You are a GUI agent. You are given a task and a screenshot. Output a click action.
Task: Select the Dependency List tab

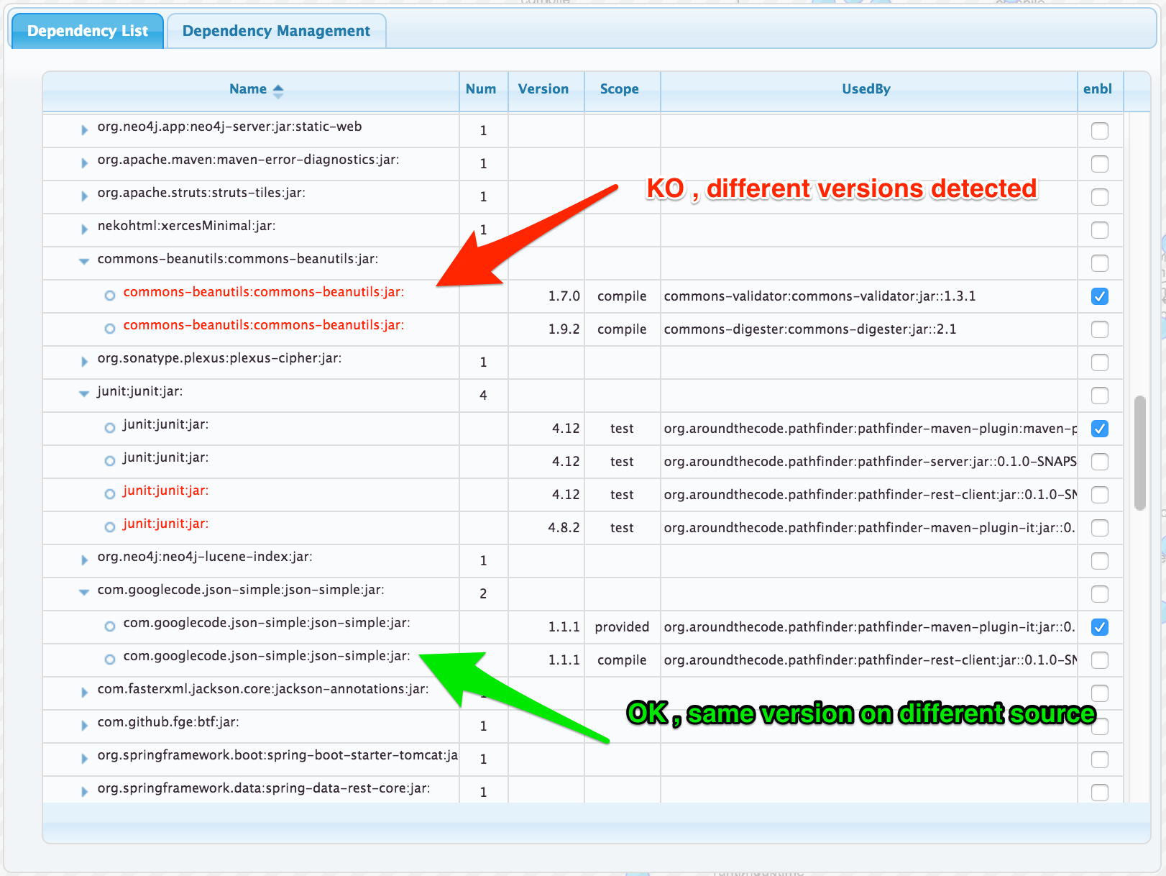click(x=88, y=31)
